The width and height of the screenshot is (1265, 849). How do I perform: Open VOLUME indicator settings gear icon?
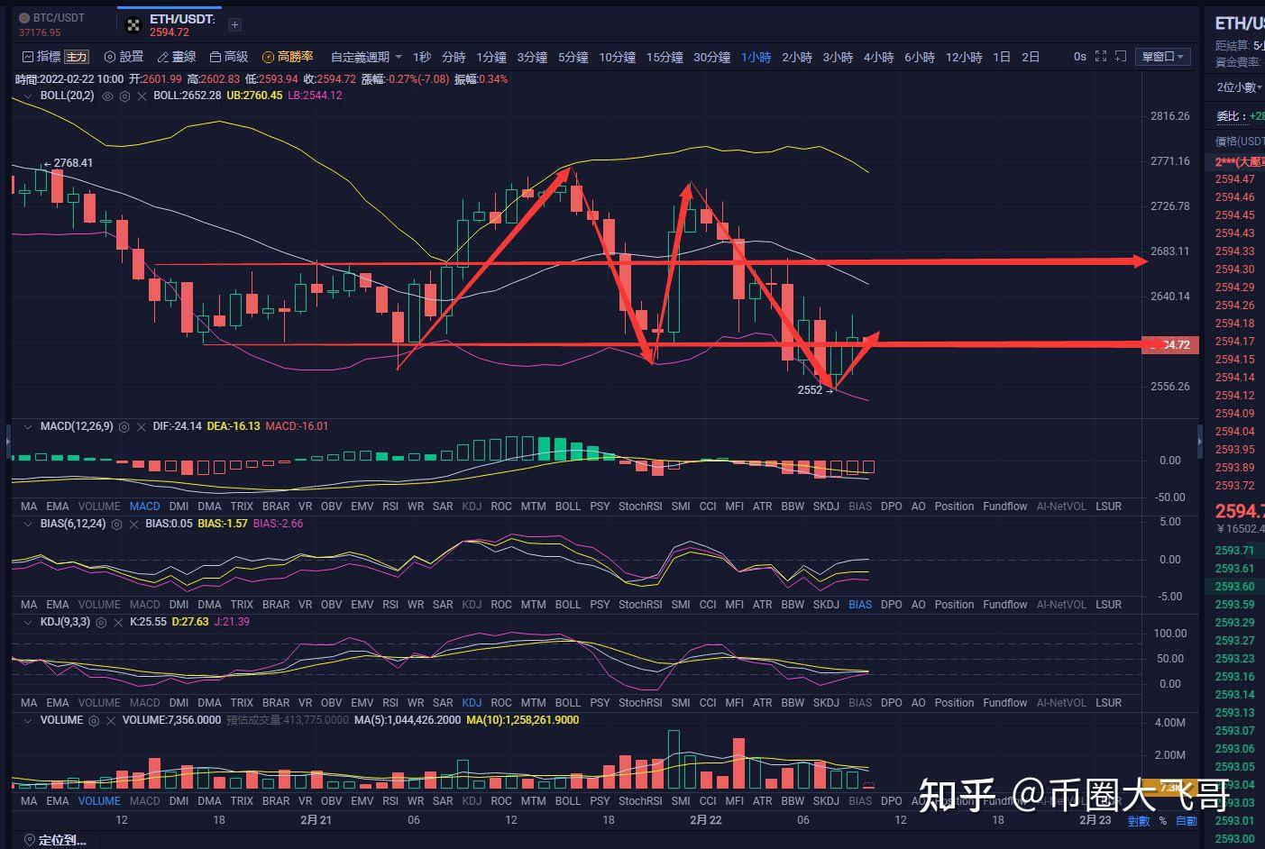click(94, 720)
